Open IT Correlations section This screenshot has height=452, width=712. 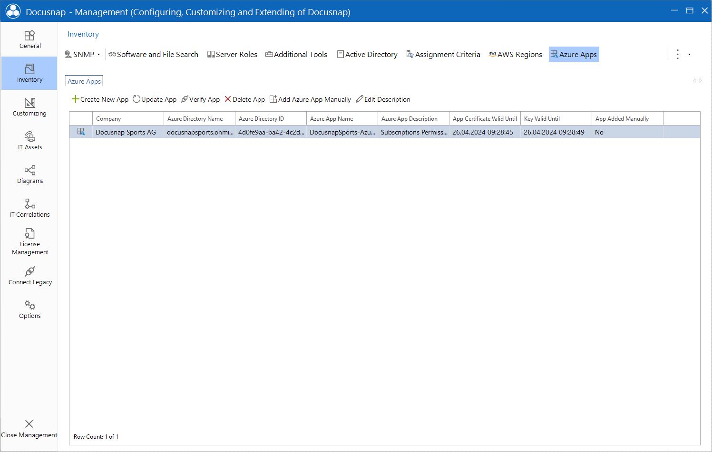(x=29, y=208)
